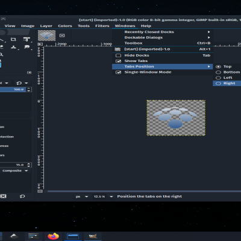Image resolution: width=241 pixels, height=241 pixels.
Task: Open the zoom level dropdown arrow
Action: [x=111, y=196]
